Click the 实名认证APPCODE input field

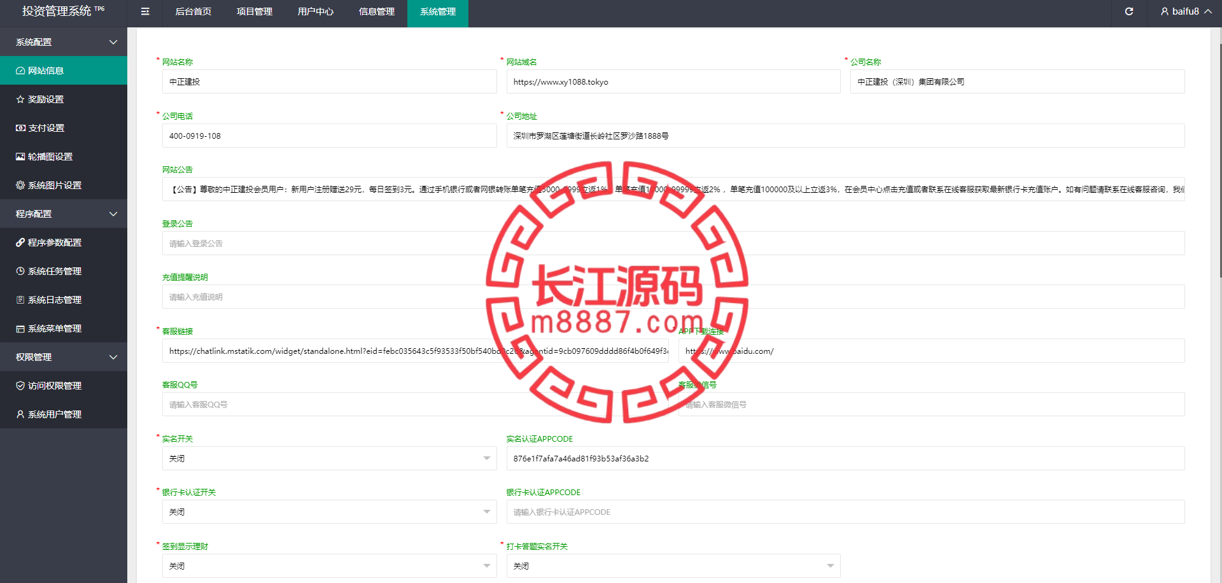(846, 458)
